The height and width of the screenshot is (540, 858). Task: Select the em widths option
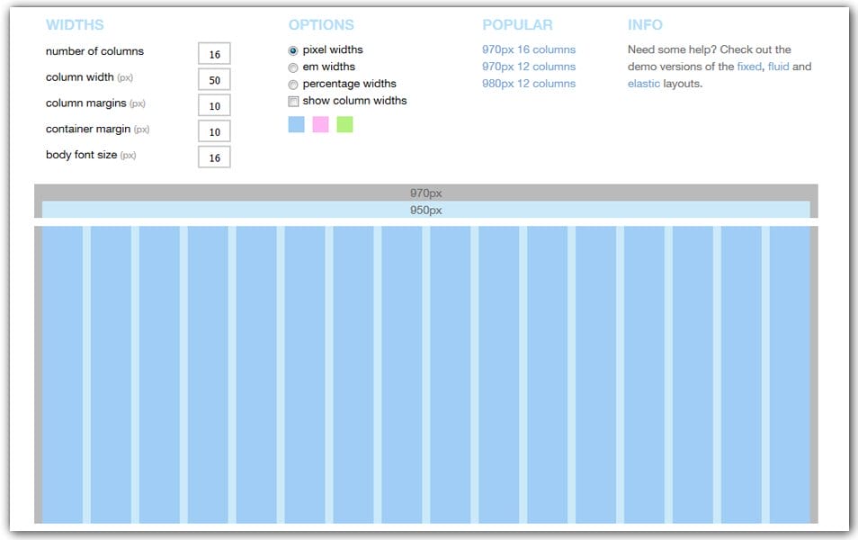click(293, 67)
